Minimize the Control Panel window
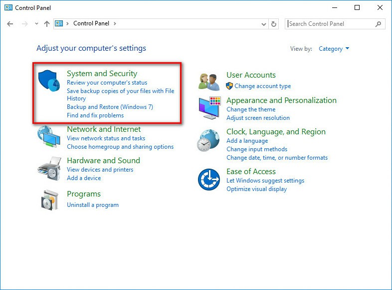Image resolution: width=392 pixels, height=290 pixels. pos(335,8)
